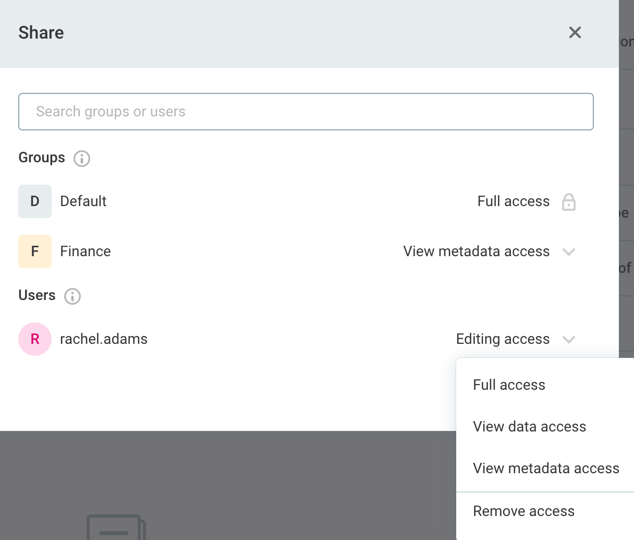Click the Share dialog title

(41, 32)
